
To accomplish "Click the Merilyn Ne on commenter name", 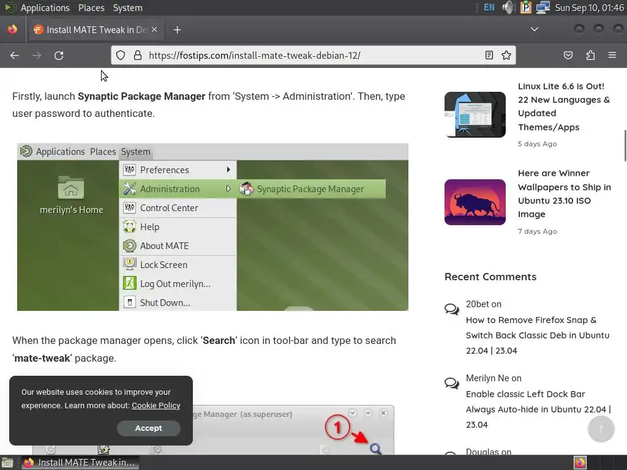I will [494, 378].
